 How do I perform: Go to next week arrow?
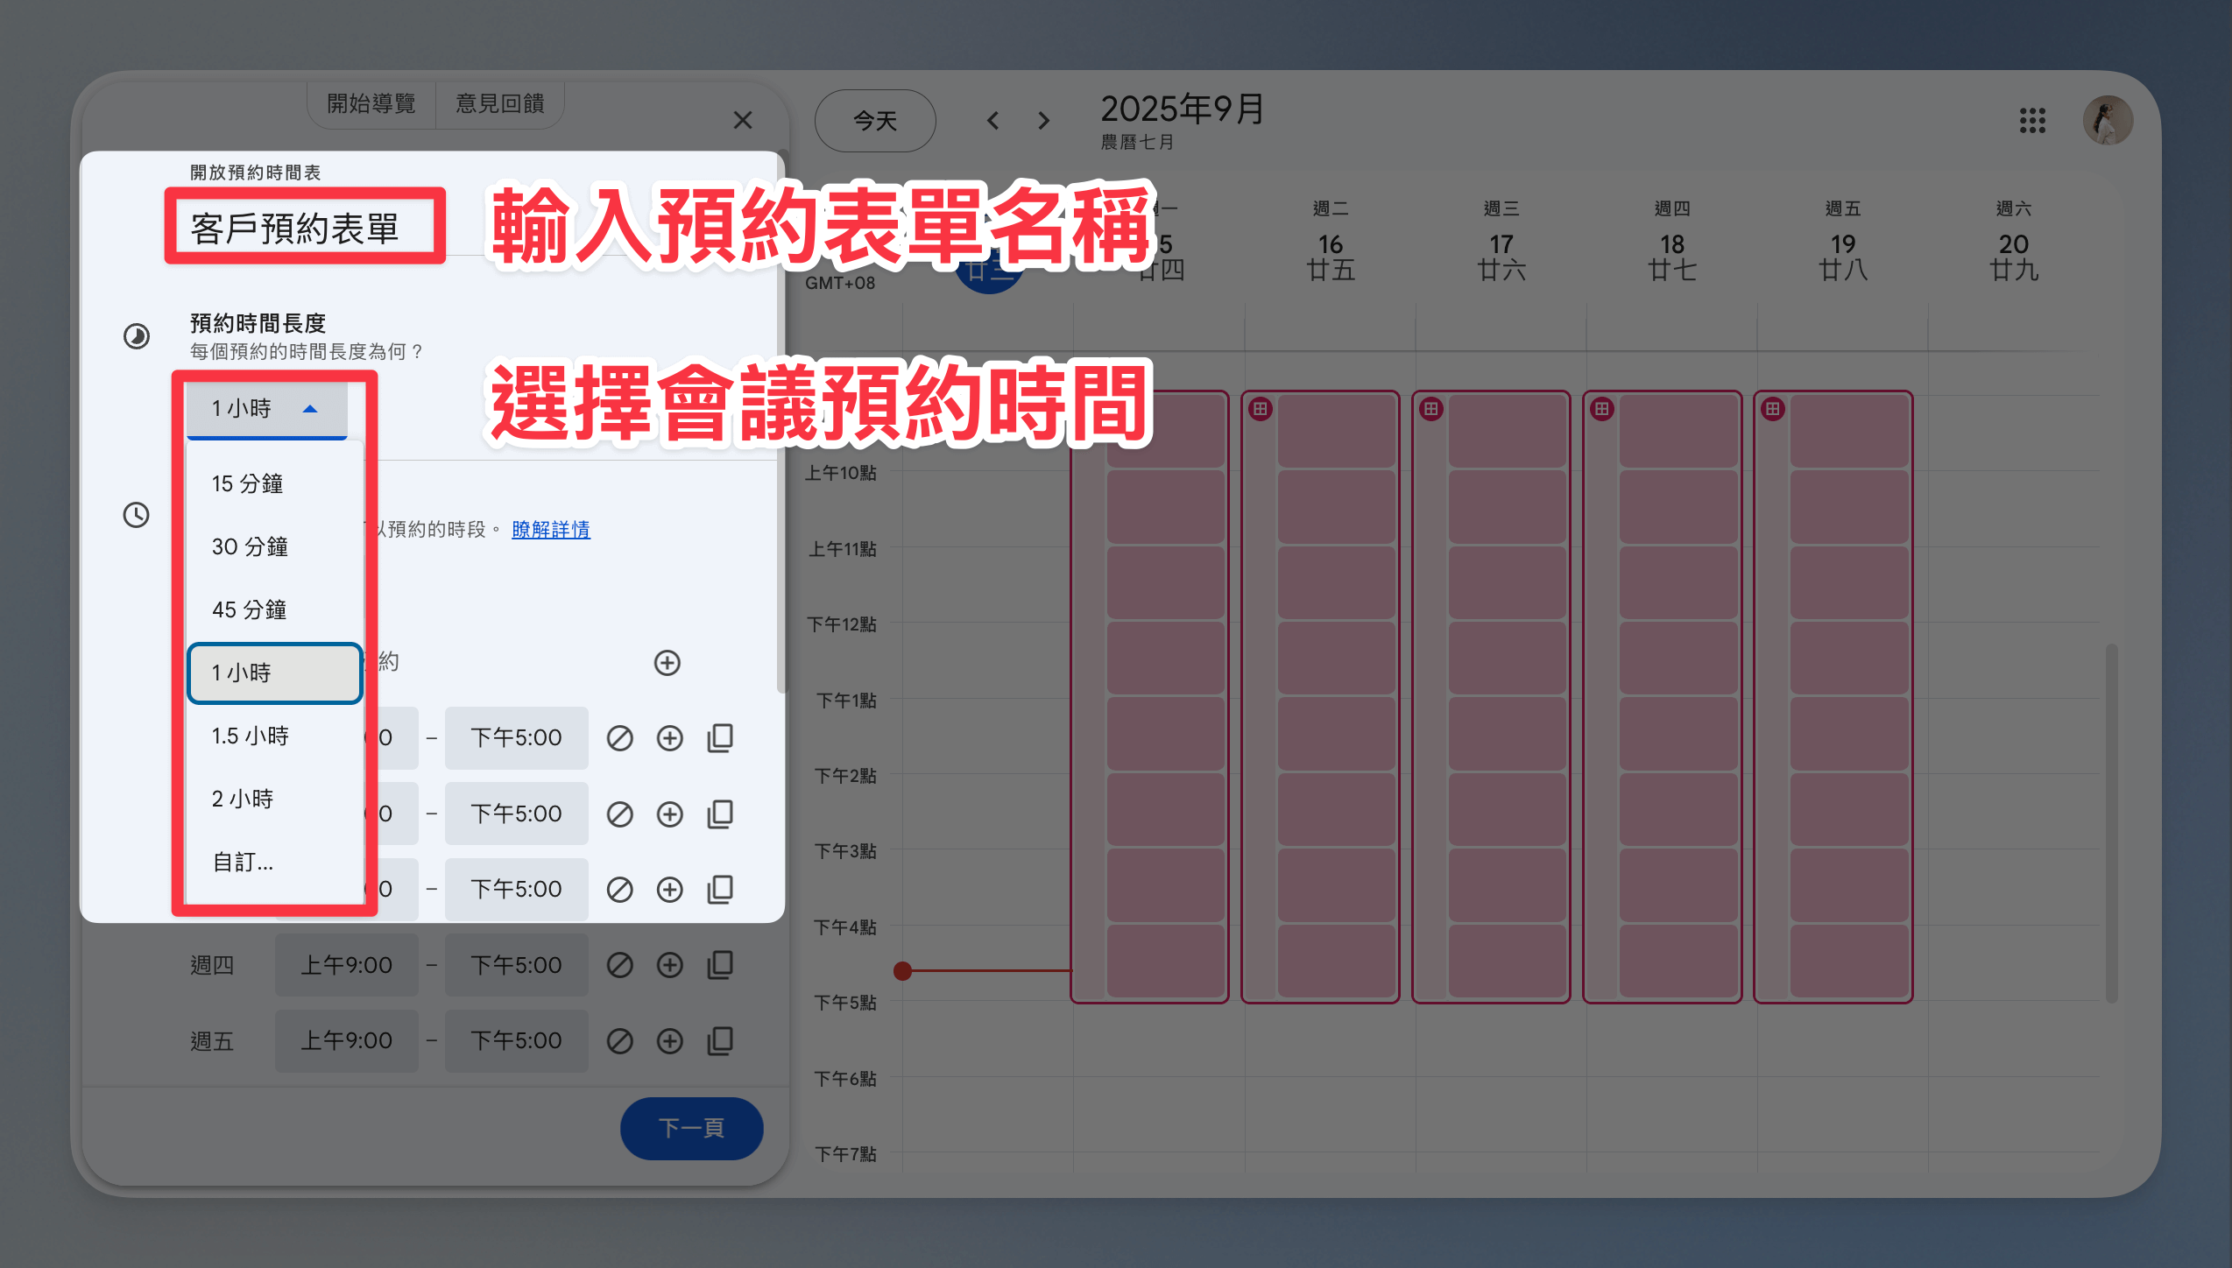pyautogui.click(x=1042, y=120)
